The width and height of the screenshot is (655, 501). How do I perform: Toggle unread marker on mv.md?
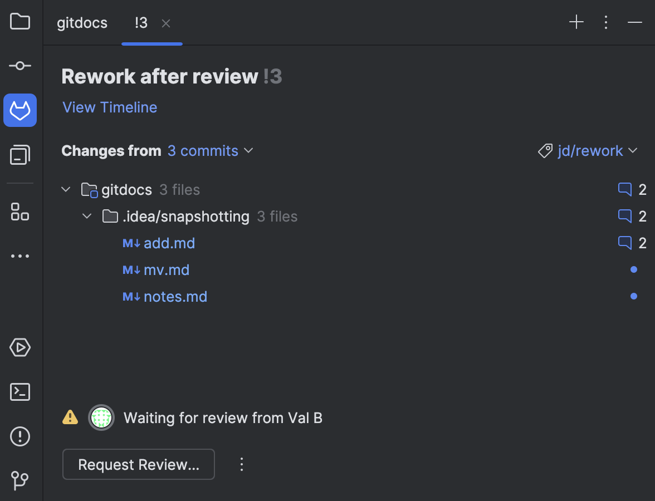(634, 269)
